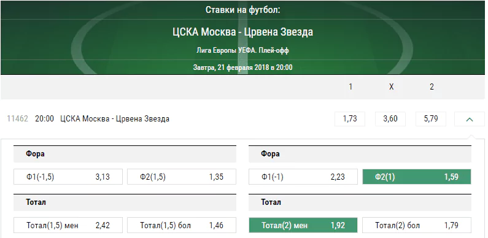The height and width of the screenshot is (238, 488).
Task: Click column header X
Action: click(391, 87)
